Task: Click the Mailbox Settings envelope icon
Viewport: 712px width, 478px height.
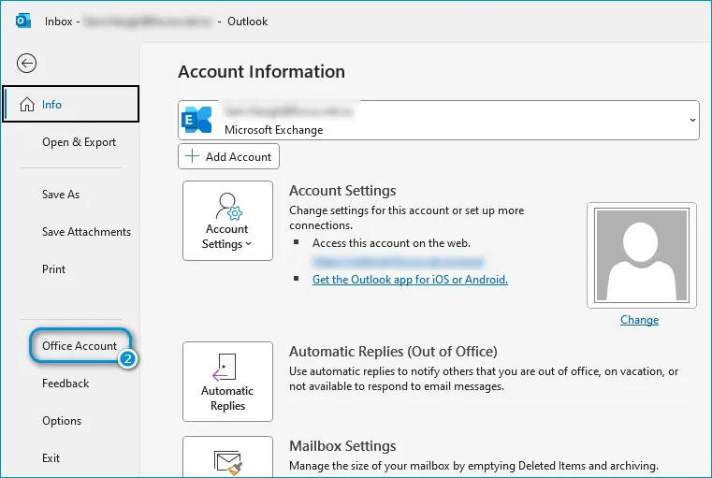Action: 227,463
